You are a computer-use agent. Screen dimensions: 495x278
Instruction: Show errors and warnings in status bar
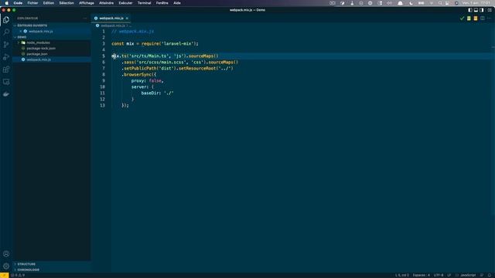click(x=18, y=275)
